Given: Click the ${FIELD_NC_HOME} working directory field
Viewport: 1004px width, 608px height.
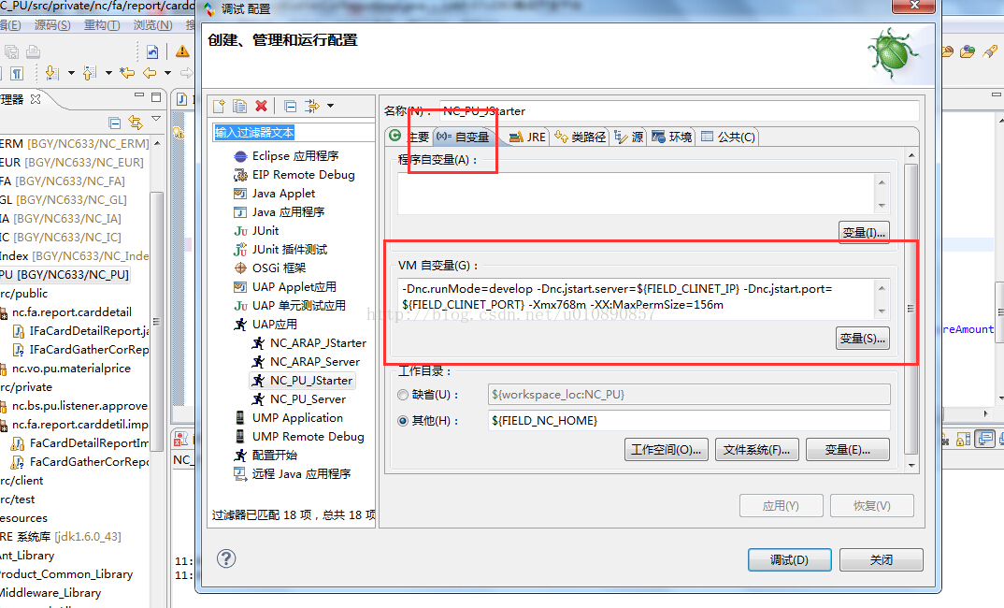Looking at the screenshot, I should click(x=689, y=420).
